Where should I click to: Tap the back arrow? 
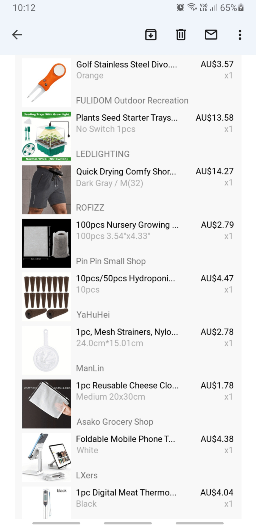point(17,35)
